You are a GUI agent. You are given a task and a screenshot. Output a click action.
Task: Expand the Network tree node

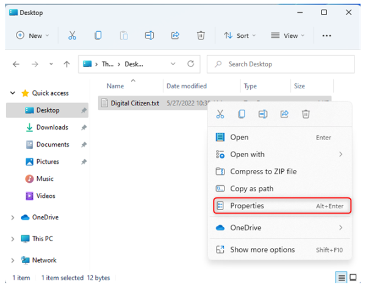coord(13,260)
